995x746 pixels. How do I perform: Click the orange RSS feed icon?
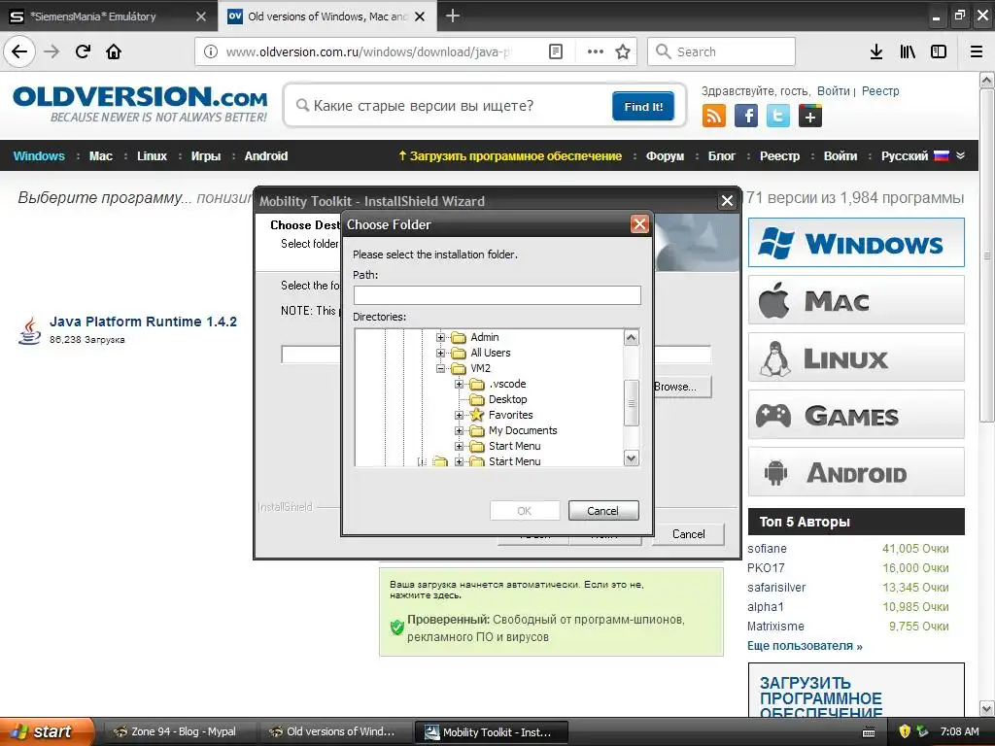(x=714, y=117)
